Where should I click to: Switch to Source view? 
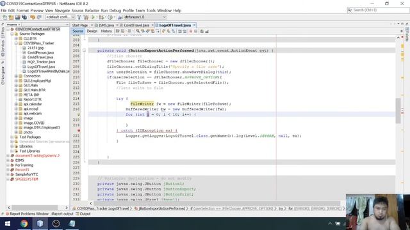point(78,31)
